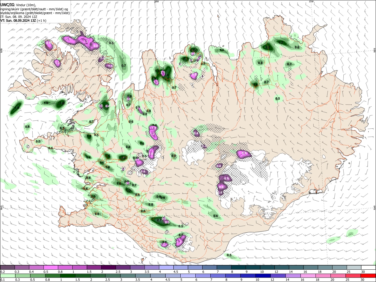The width and height of the screenshot is (376, 282).
Task: Click the dusty mauve 0.2 mm legend swatch
Action: coord(7,268)
